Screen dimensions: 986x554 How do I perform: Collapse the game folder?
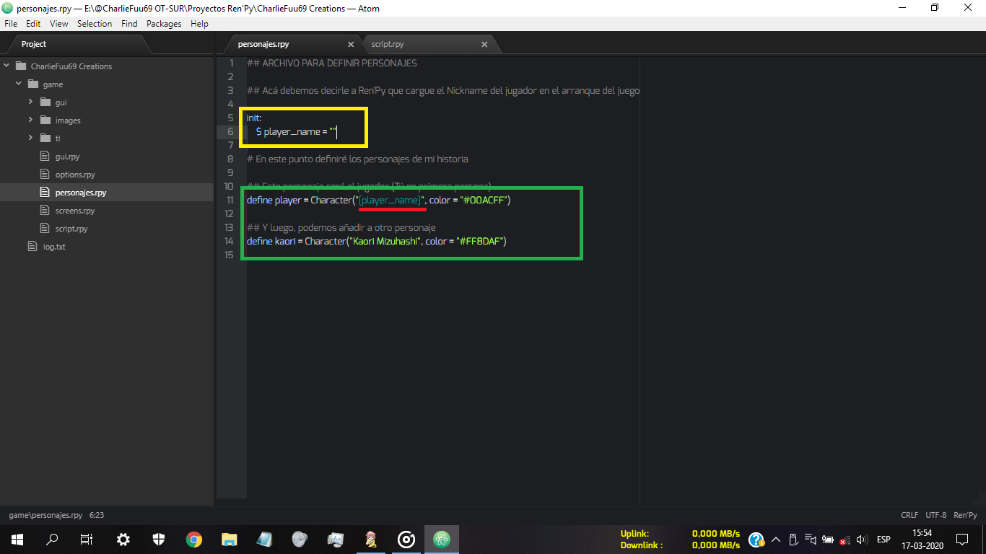(x=19, y=84)
